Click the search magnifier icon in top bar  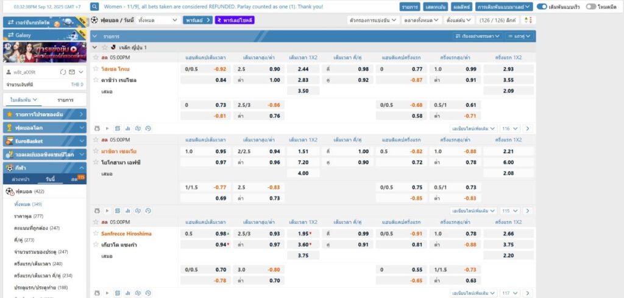[95, 7]
